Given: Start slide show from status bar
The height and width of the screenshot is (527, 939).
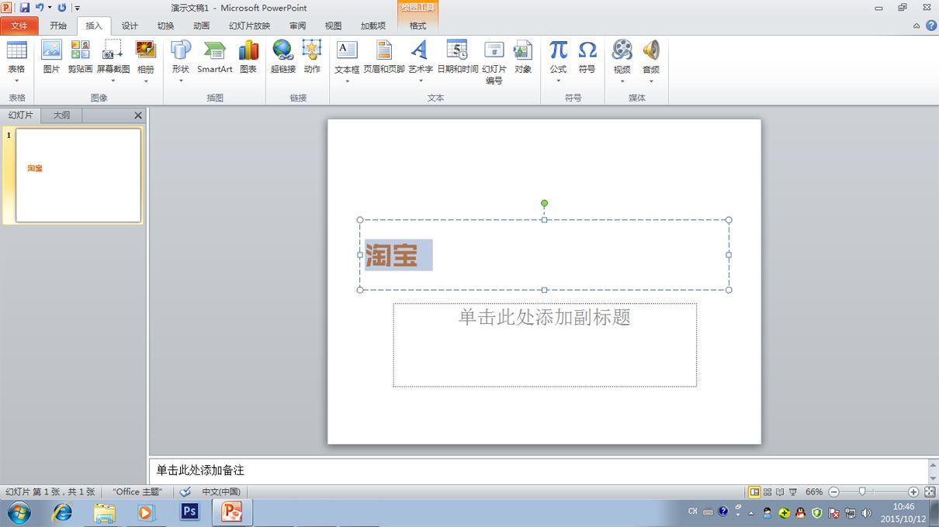Looking at the screenshot, I should [x=792, y=492].
